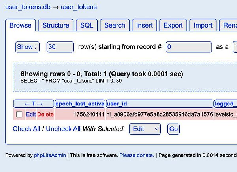
Task: Open the Import tab
Action: (203, 25)
